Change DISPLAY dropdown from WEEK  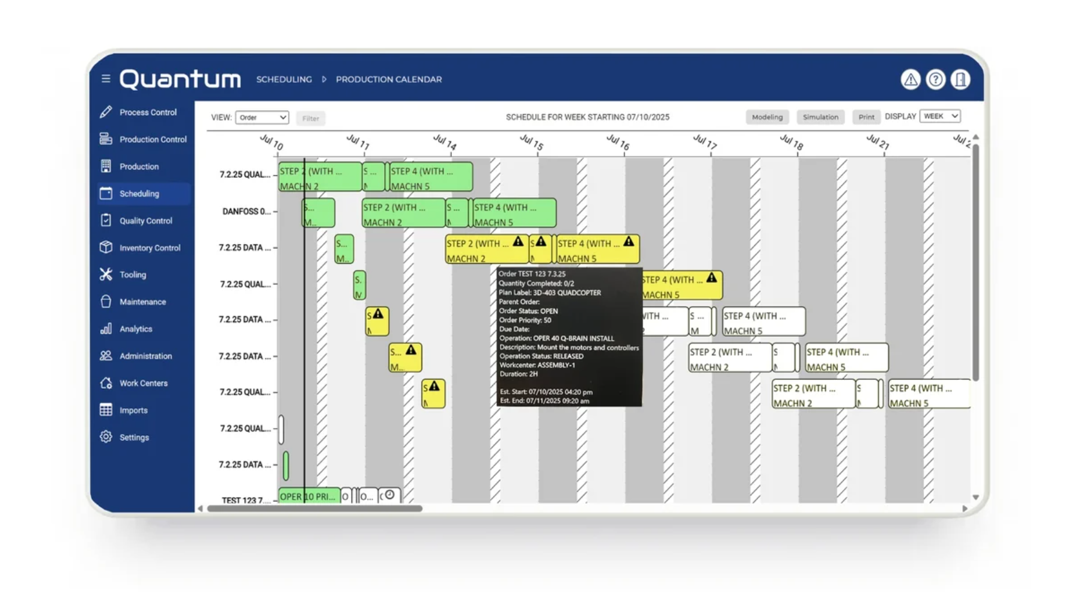click(940, 115)
